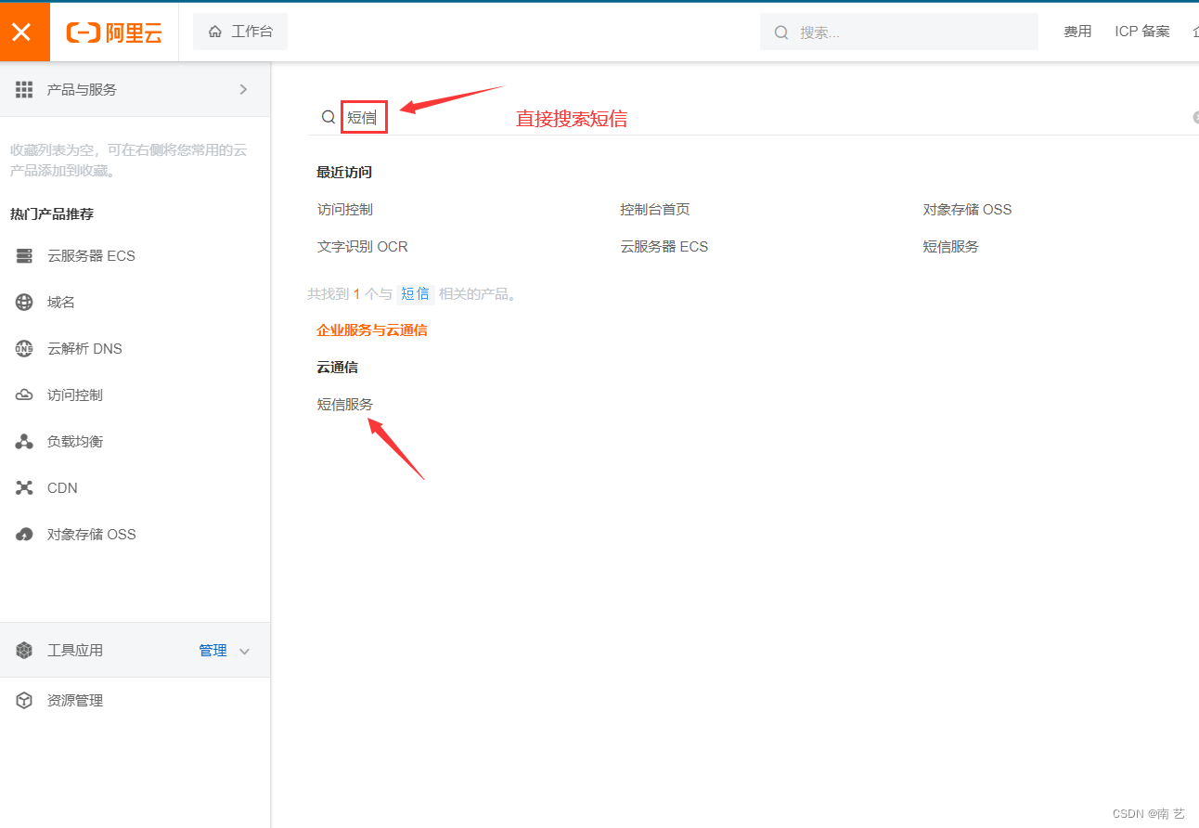Click the house icon next to 工作台
The image size is (1199, 828).
215,32
